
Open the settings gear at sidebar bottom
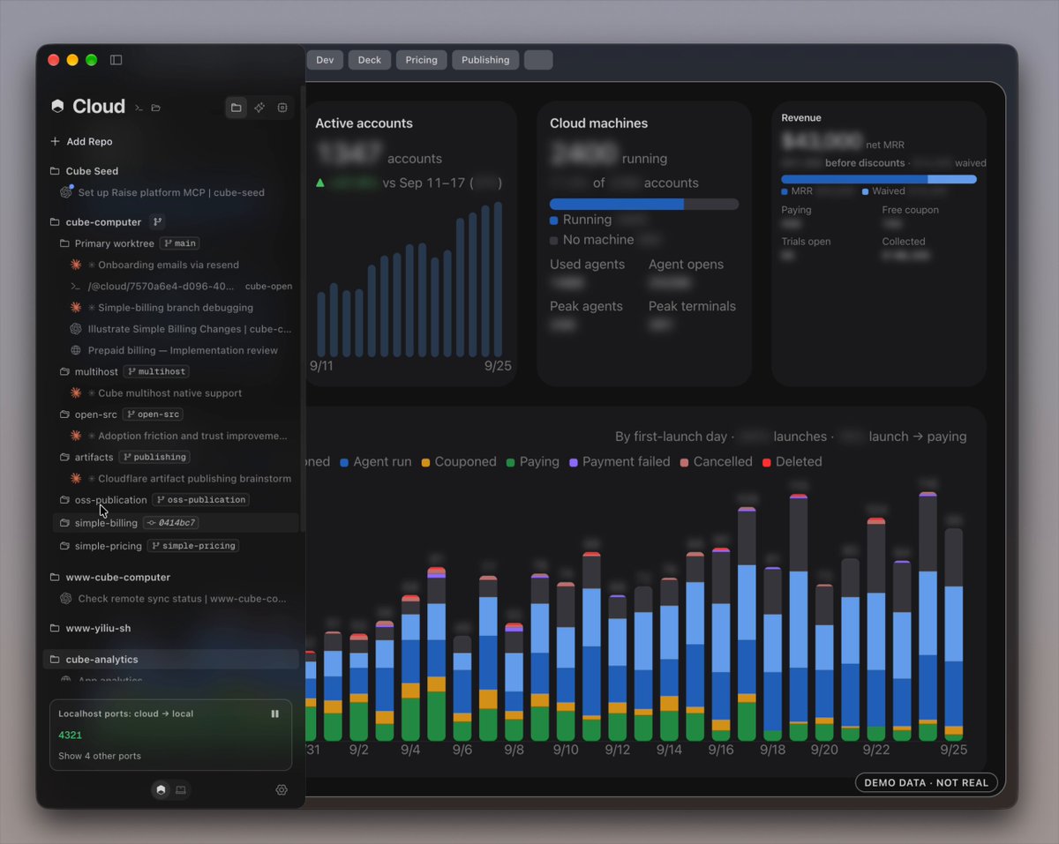click(x=282, y=790)
